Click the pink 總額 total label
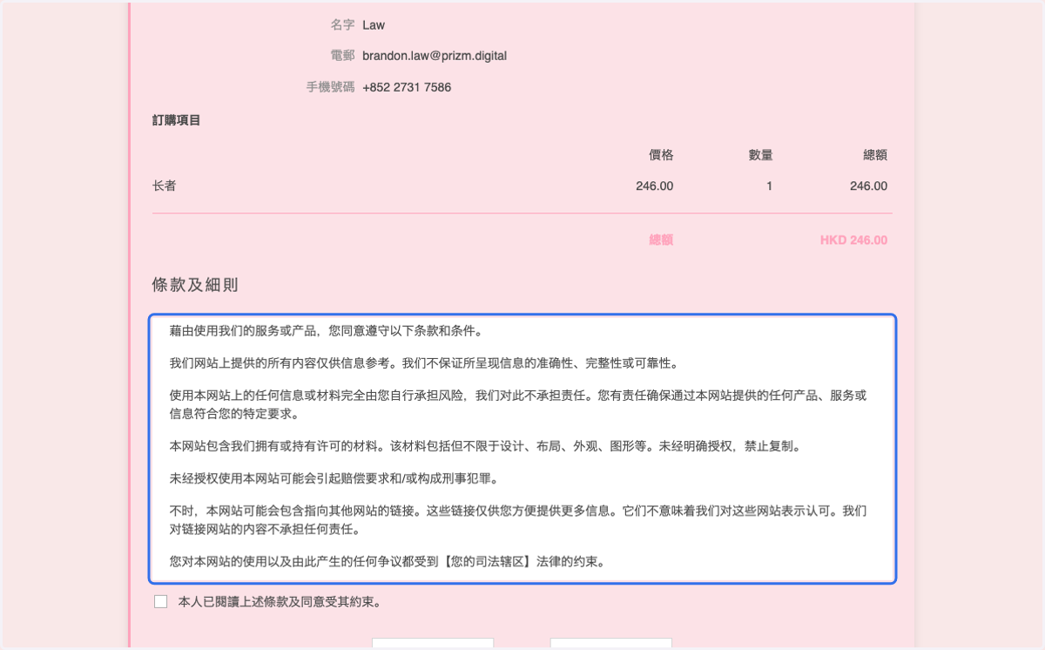 [x=661, y=240]
